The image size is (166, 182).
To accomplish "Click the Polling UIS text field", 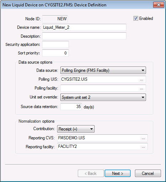I will click(100, 79).
